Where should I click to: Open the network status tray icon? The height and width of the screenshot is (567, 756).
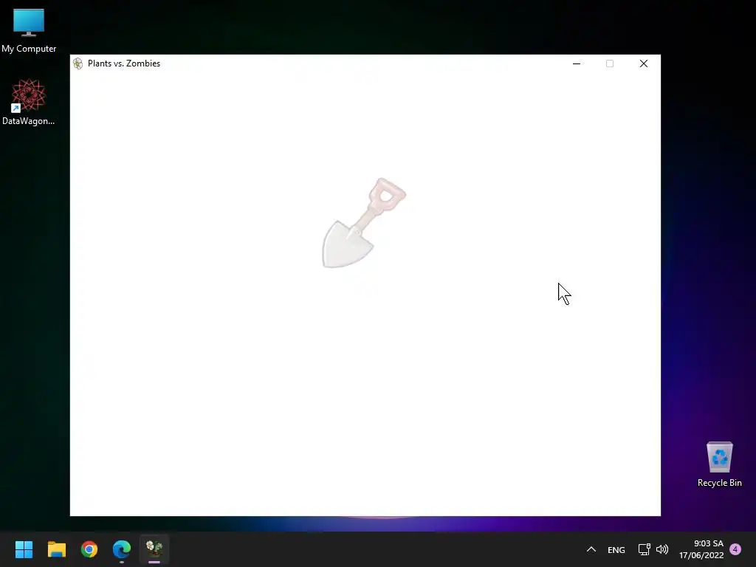tap(644, 549)
